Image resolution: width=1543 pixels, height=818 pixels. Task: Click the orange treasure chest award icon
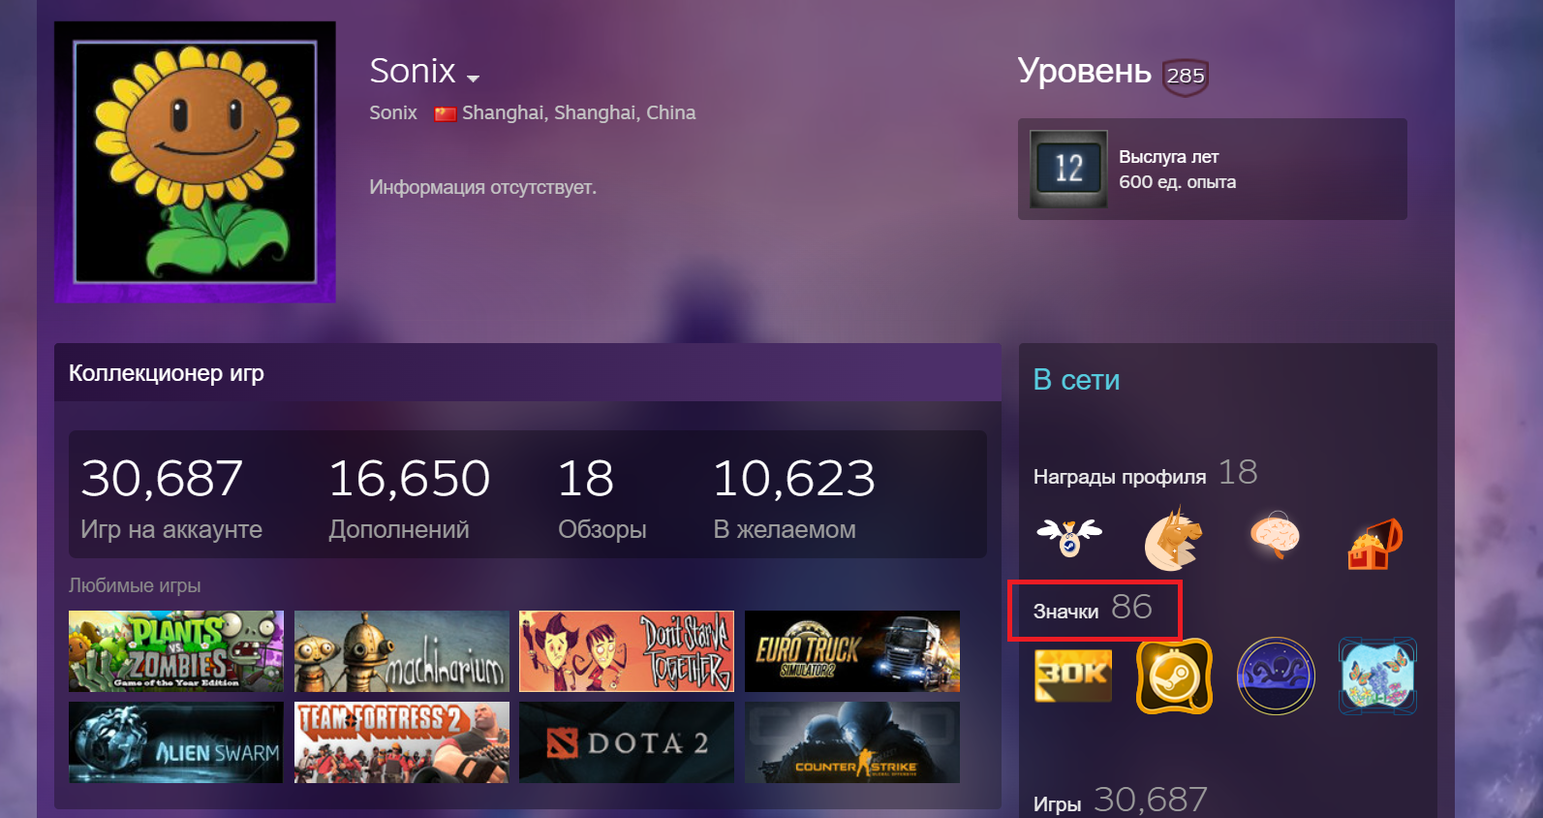[1375, 544]
